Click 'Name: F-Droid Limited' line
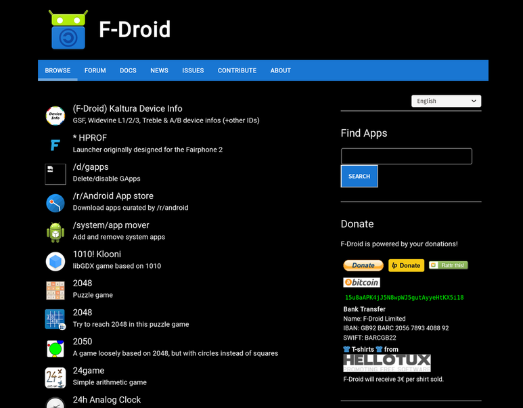 [374, 319]
